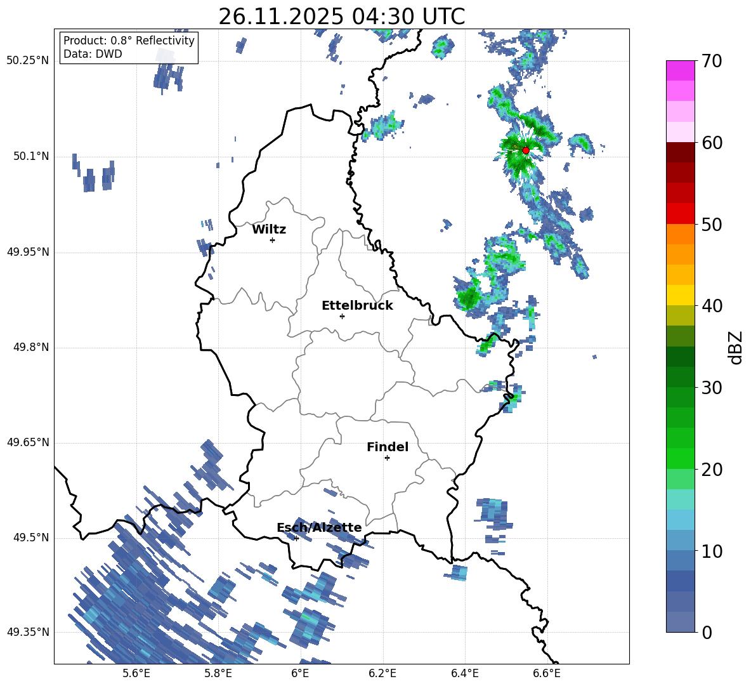Click the 6.6°E longitude label

(x=547, y=673)
